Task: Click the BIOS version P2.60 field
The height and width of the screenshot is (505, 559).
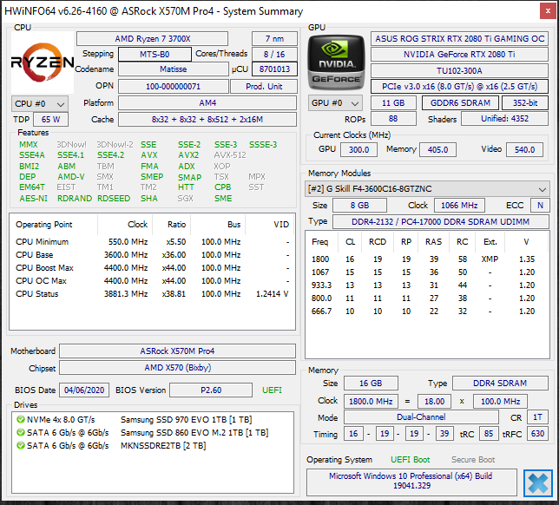Action: [x=211, y=390]
